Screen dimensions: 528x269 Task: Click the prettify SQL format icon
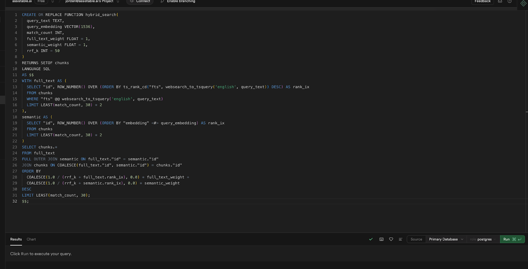tap(401, 239)
